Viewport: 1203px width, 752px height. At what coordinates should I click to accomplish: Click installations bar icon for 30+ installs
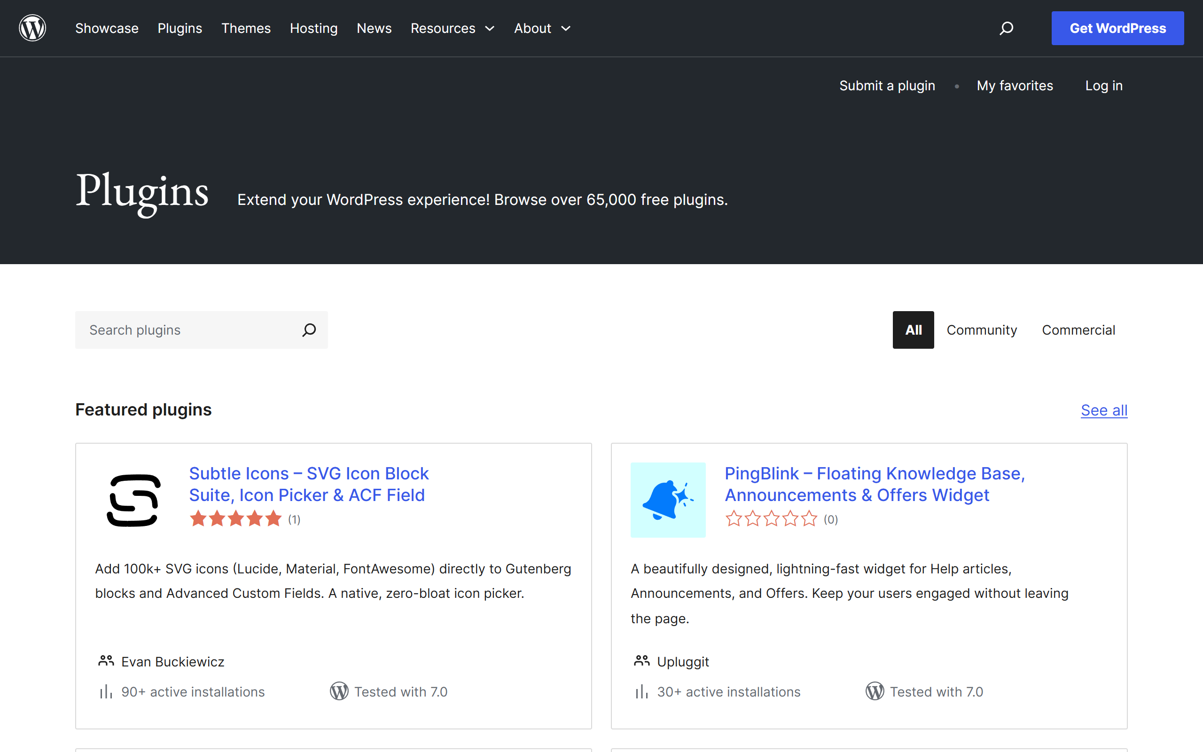[642, 692]
